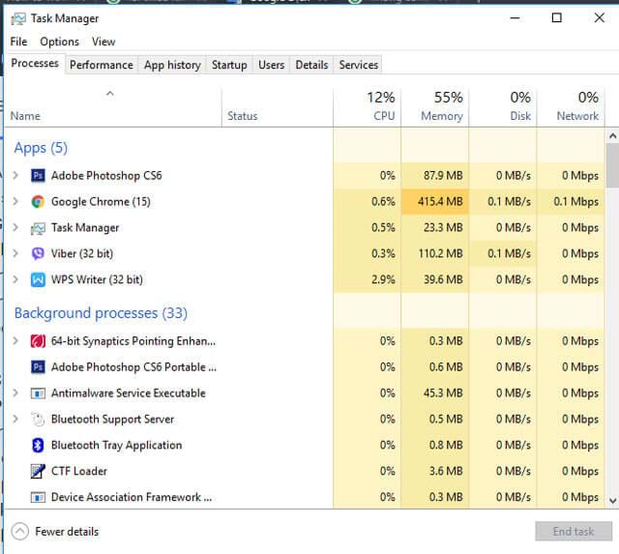Click the WPS Writer app icon
The image size is (619, 554).
[x=38, y=279]
